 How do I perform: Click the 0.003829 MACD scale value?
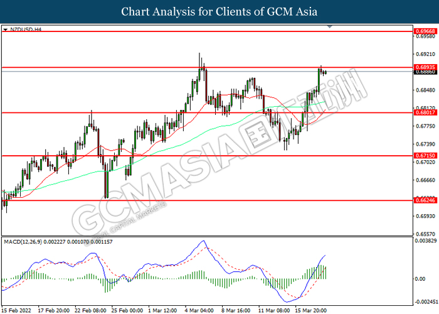click(x=425, y=241)
